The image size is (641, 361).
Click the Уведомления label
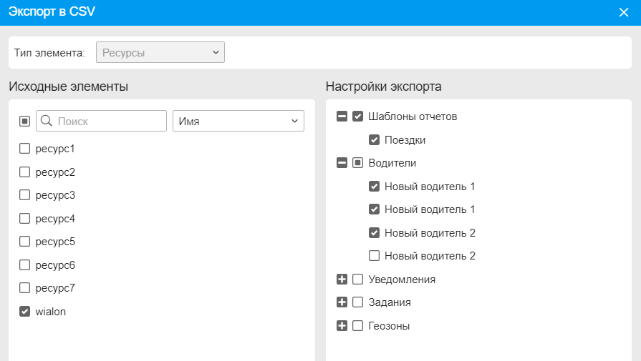[402, 280]
